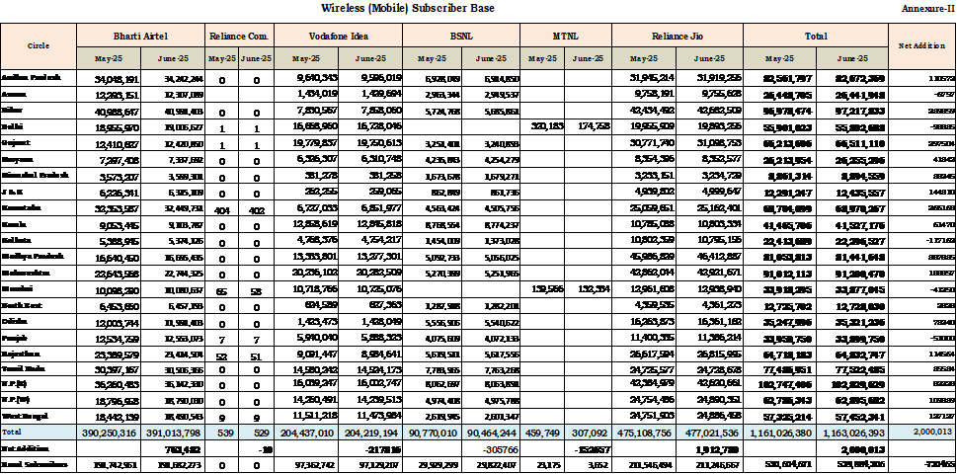Select the 'Net Addition' column header
Image resolution: width=957 pixels, height=474 pixels.
922,46
